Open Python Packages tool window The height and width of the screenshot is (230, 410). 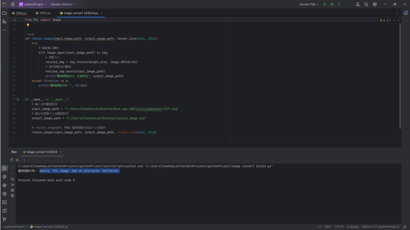click(x=4, y=185)
